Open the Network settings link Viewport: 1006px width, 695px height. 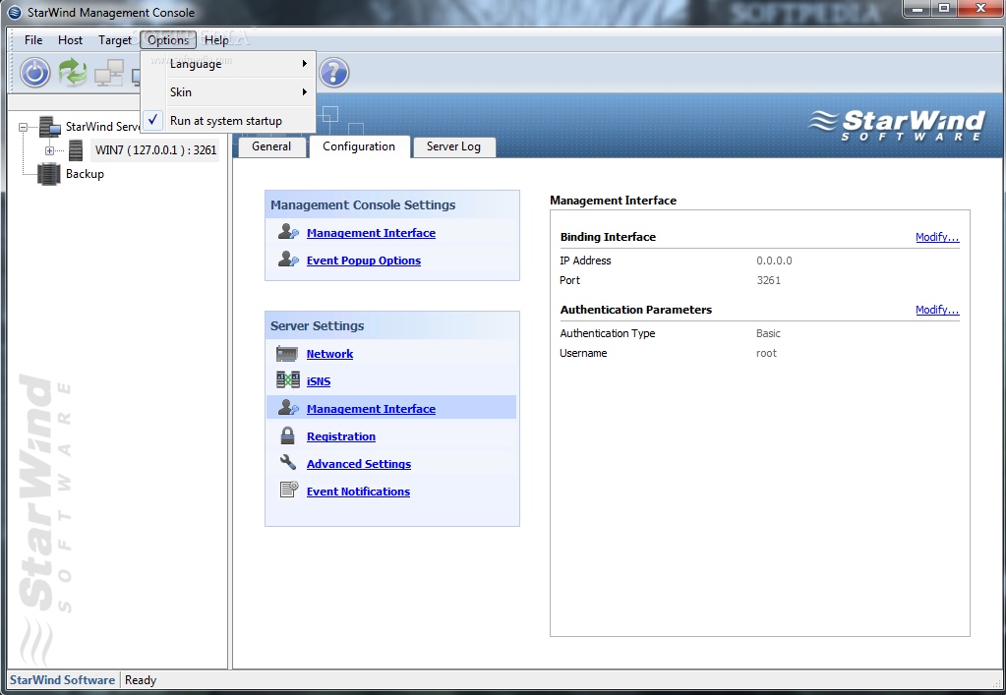click(329, 353)
